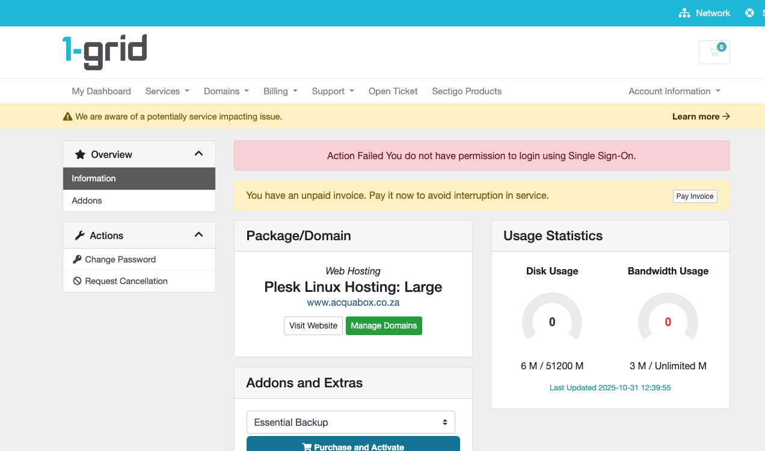
Task: Open the www.acquabox.co.za link
Action: (353, 303)
